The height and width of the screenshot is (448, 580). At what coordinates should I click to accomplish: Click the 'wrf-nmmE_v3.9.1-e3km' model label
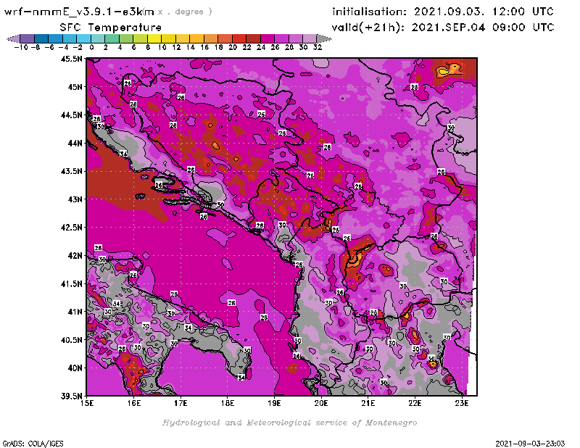coord(79,12)
